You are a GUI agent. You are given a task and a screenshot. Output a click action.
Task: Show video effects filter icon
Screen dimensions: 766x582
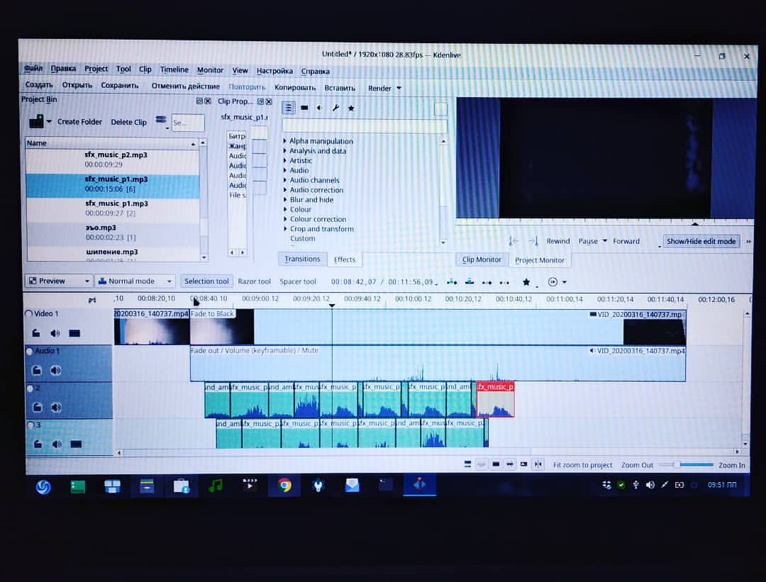(x=304, y=108)
